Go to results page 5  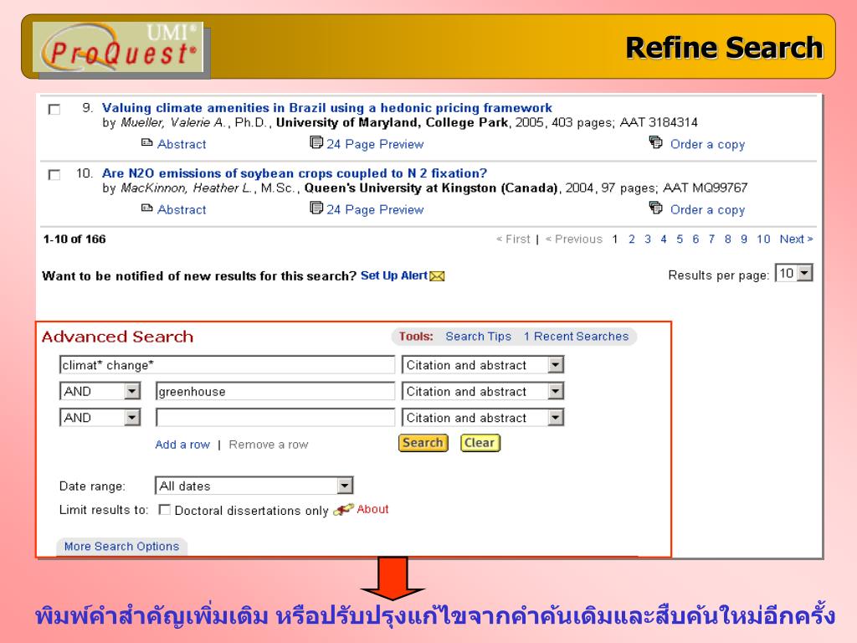tap(680, 239)
